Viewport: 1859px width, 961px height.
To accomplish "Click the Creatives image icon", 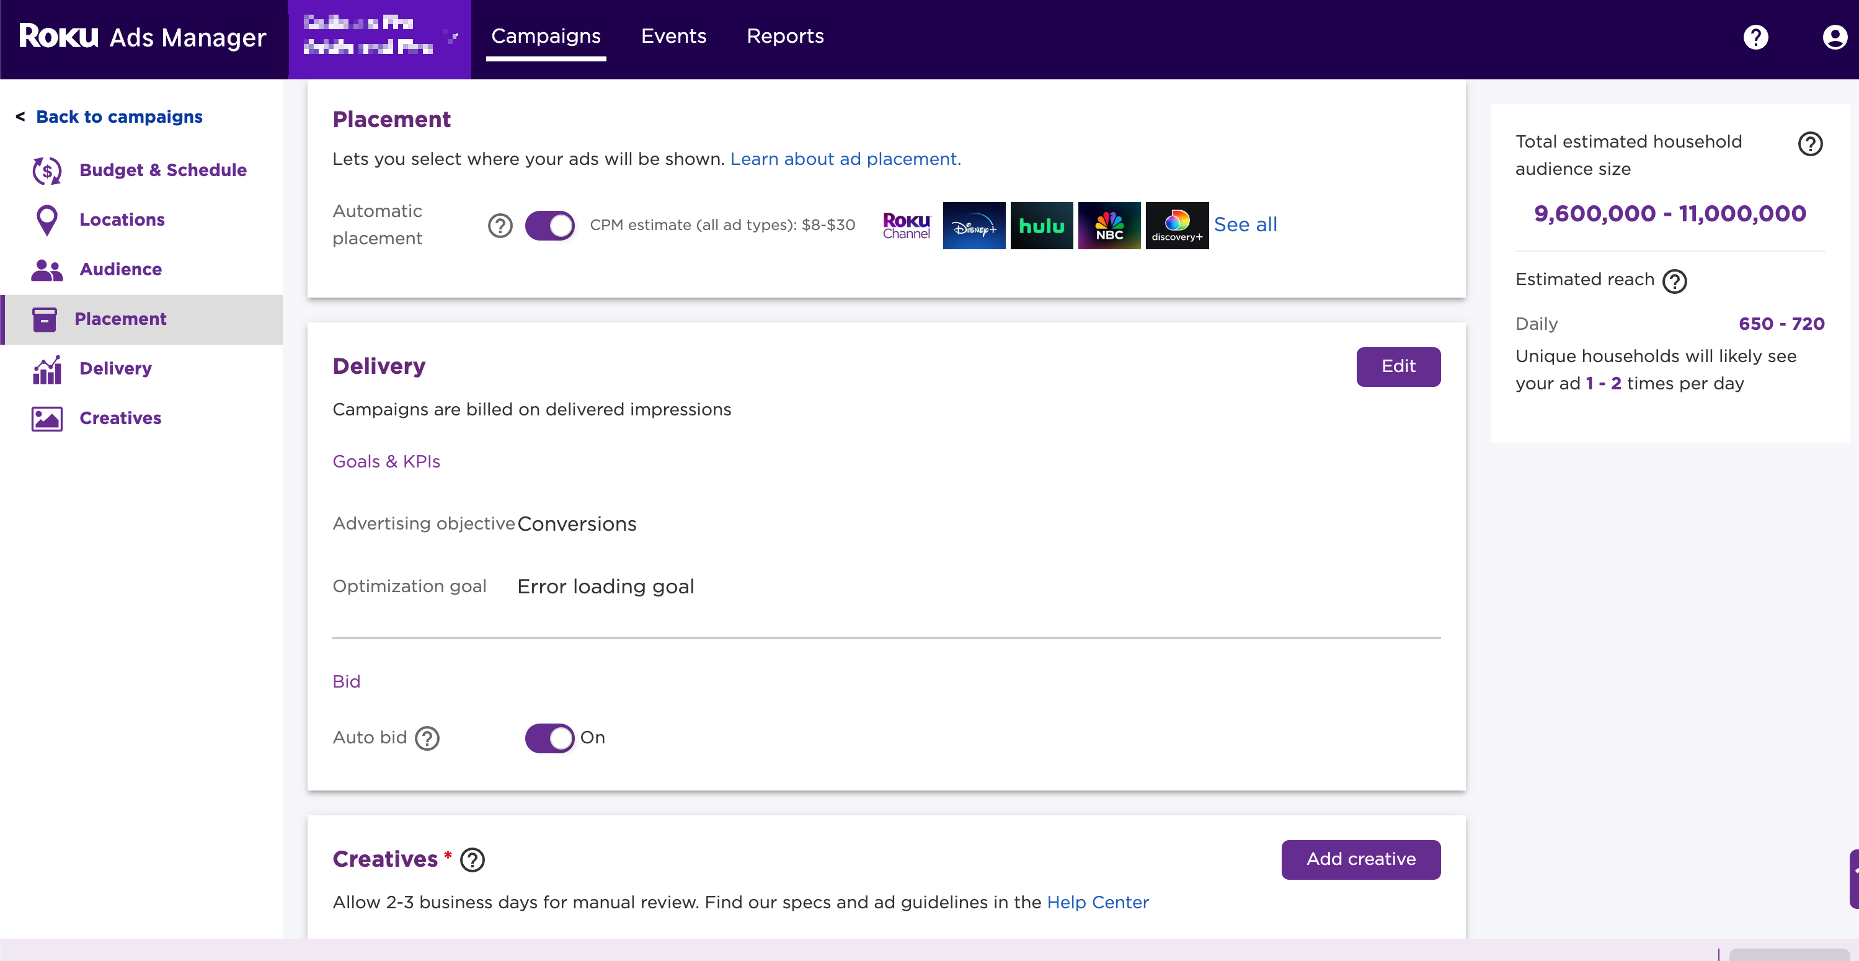I will [x=47, y=419].
